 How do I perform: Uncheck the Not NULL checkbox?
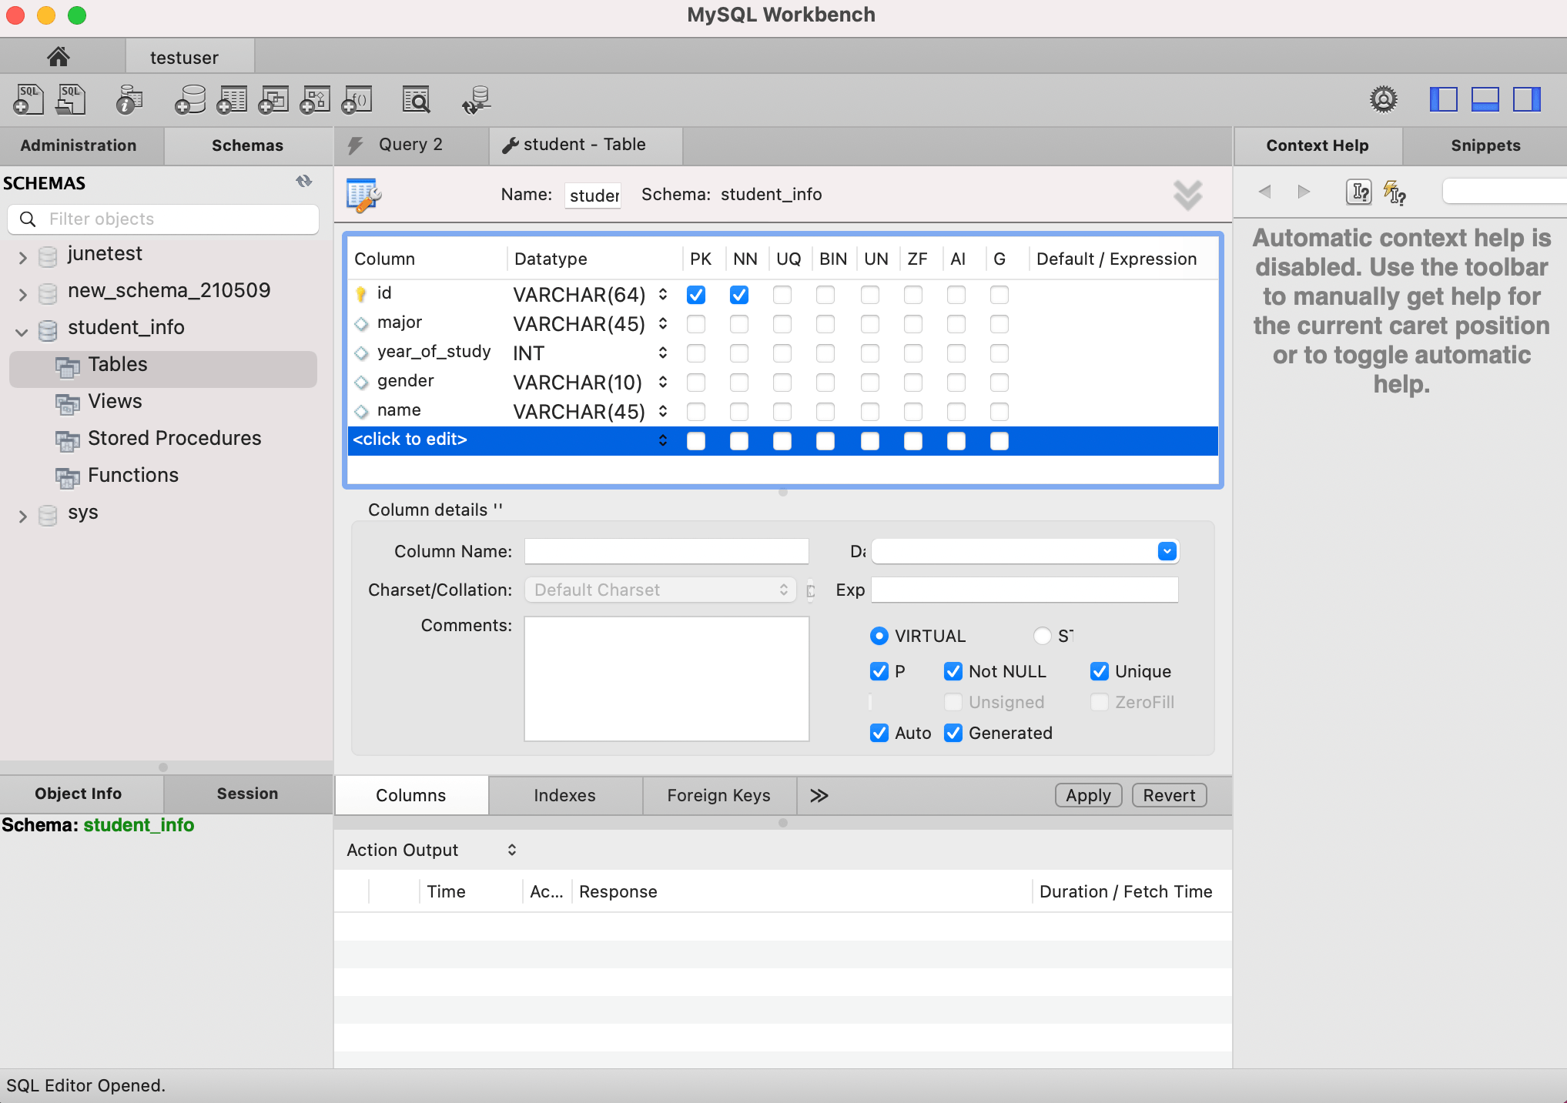click(953, 671)
